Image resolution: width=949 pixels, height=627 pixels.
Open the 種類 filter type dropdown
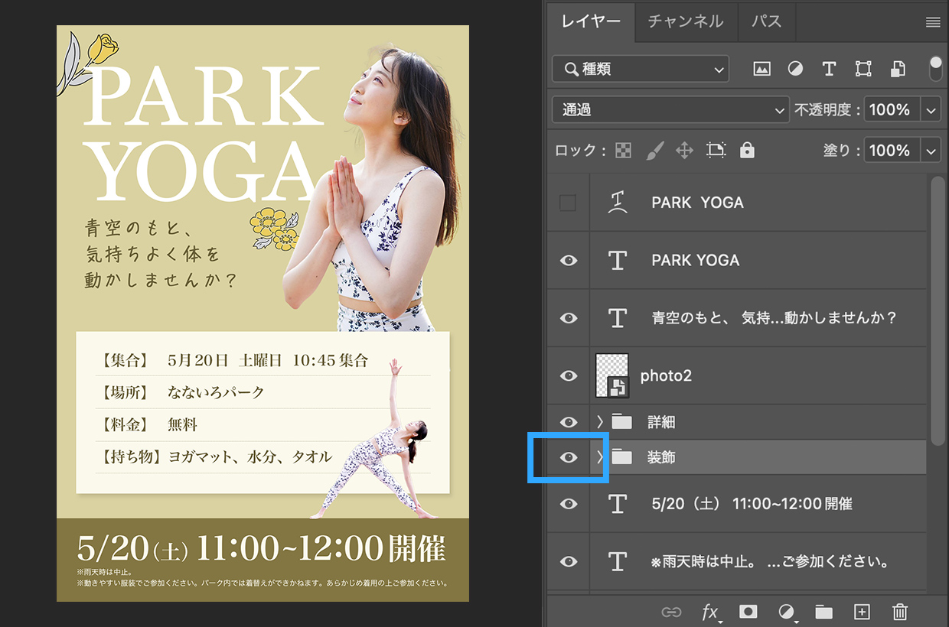click(641, 69)
